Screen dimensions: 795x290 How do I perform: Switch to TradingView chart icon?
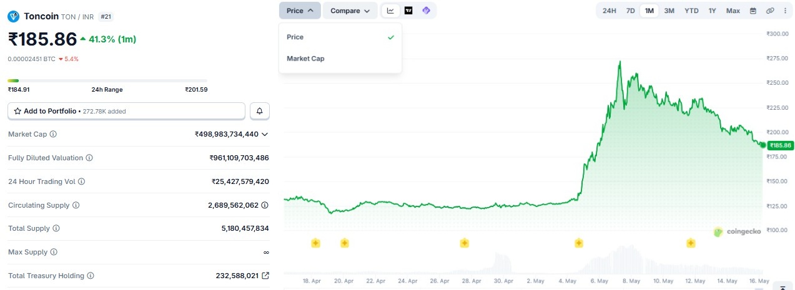tap(408, 11)
